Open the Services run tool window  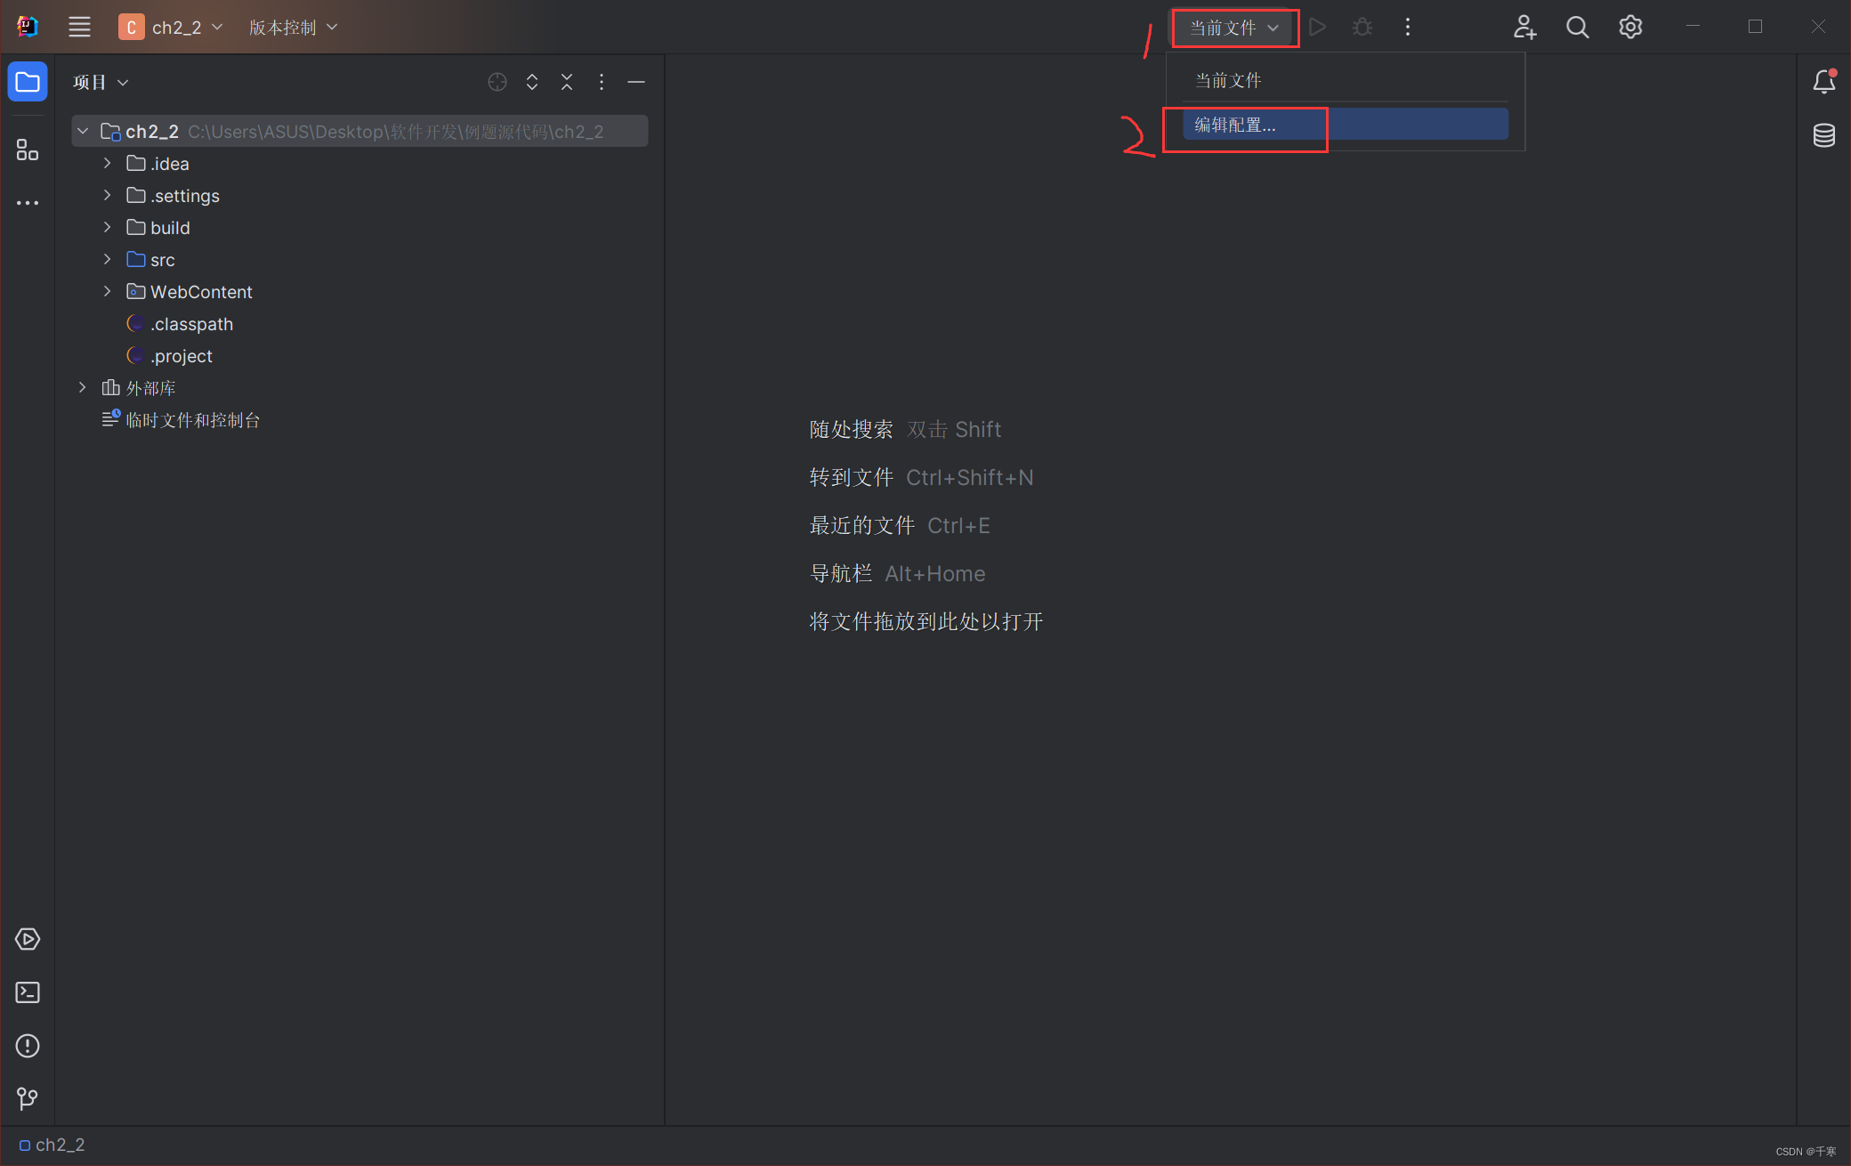pyautogui.click(x=28, y=939)
